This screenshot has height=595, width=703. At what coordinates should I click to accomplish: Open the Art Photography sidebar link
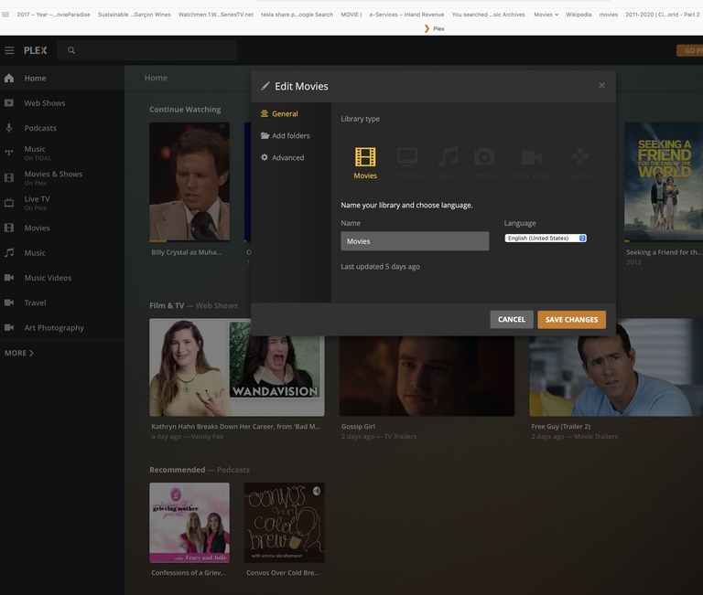tap(54, 328)
